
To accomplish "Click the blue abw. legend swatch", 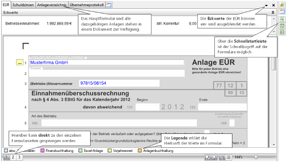I will click(x=6, y=151).
